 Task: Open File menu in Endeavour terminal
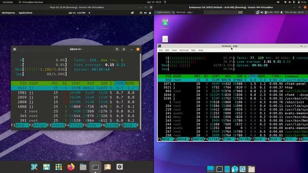pyautogui.click(x=161, y=50)
